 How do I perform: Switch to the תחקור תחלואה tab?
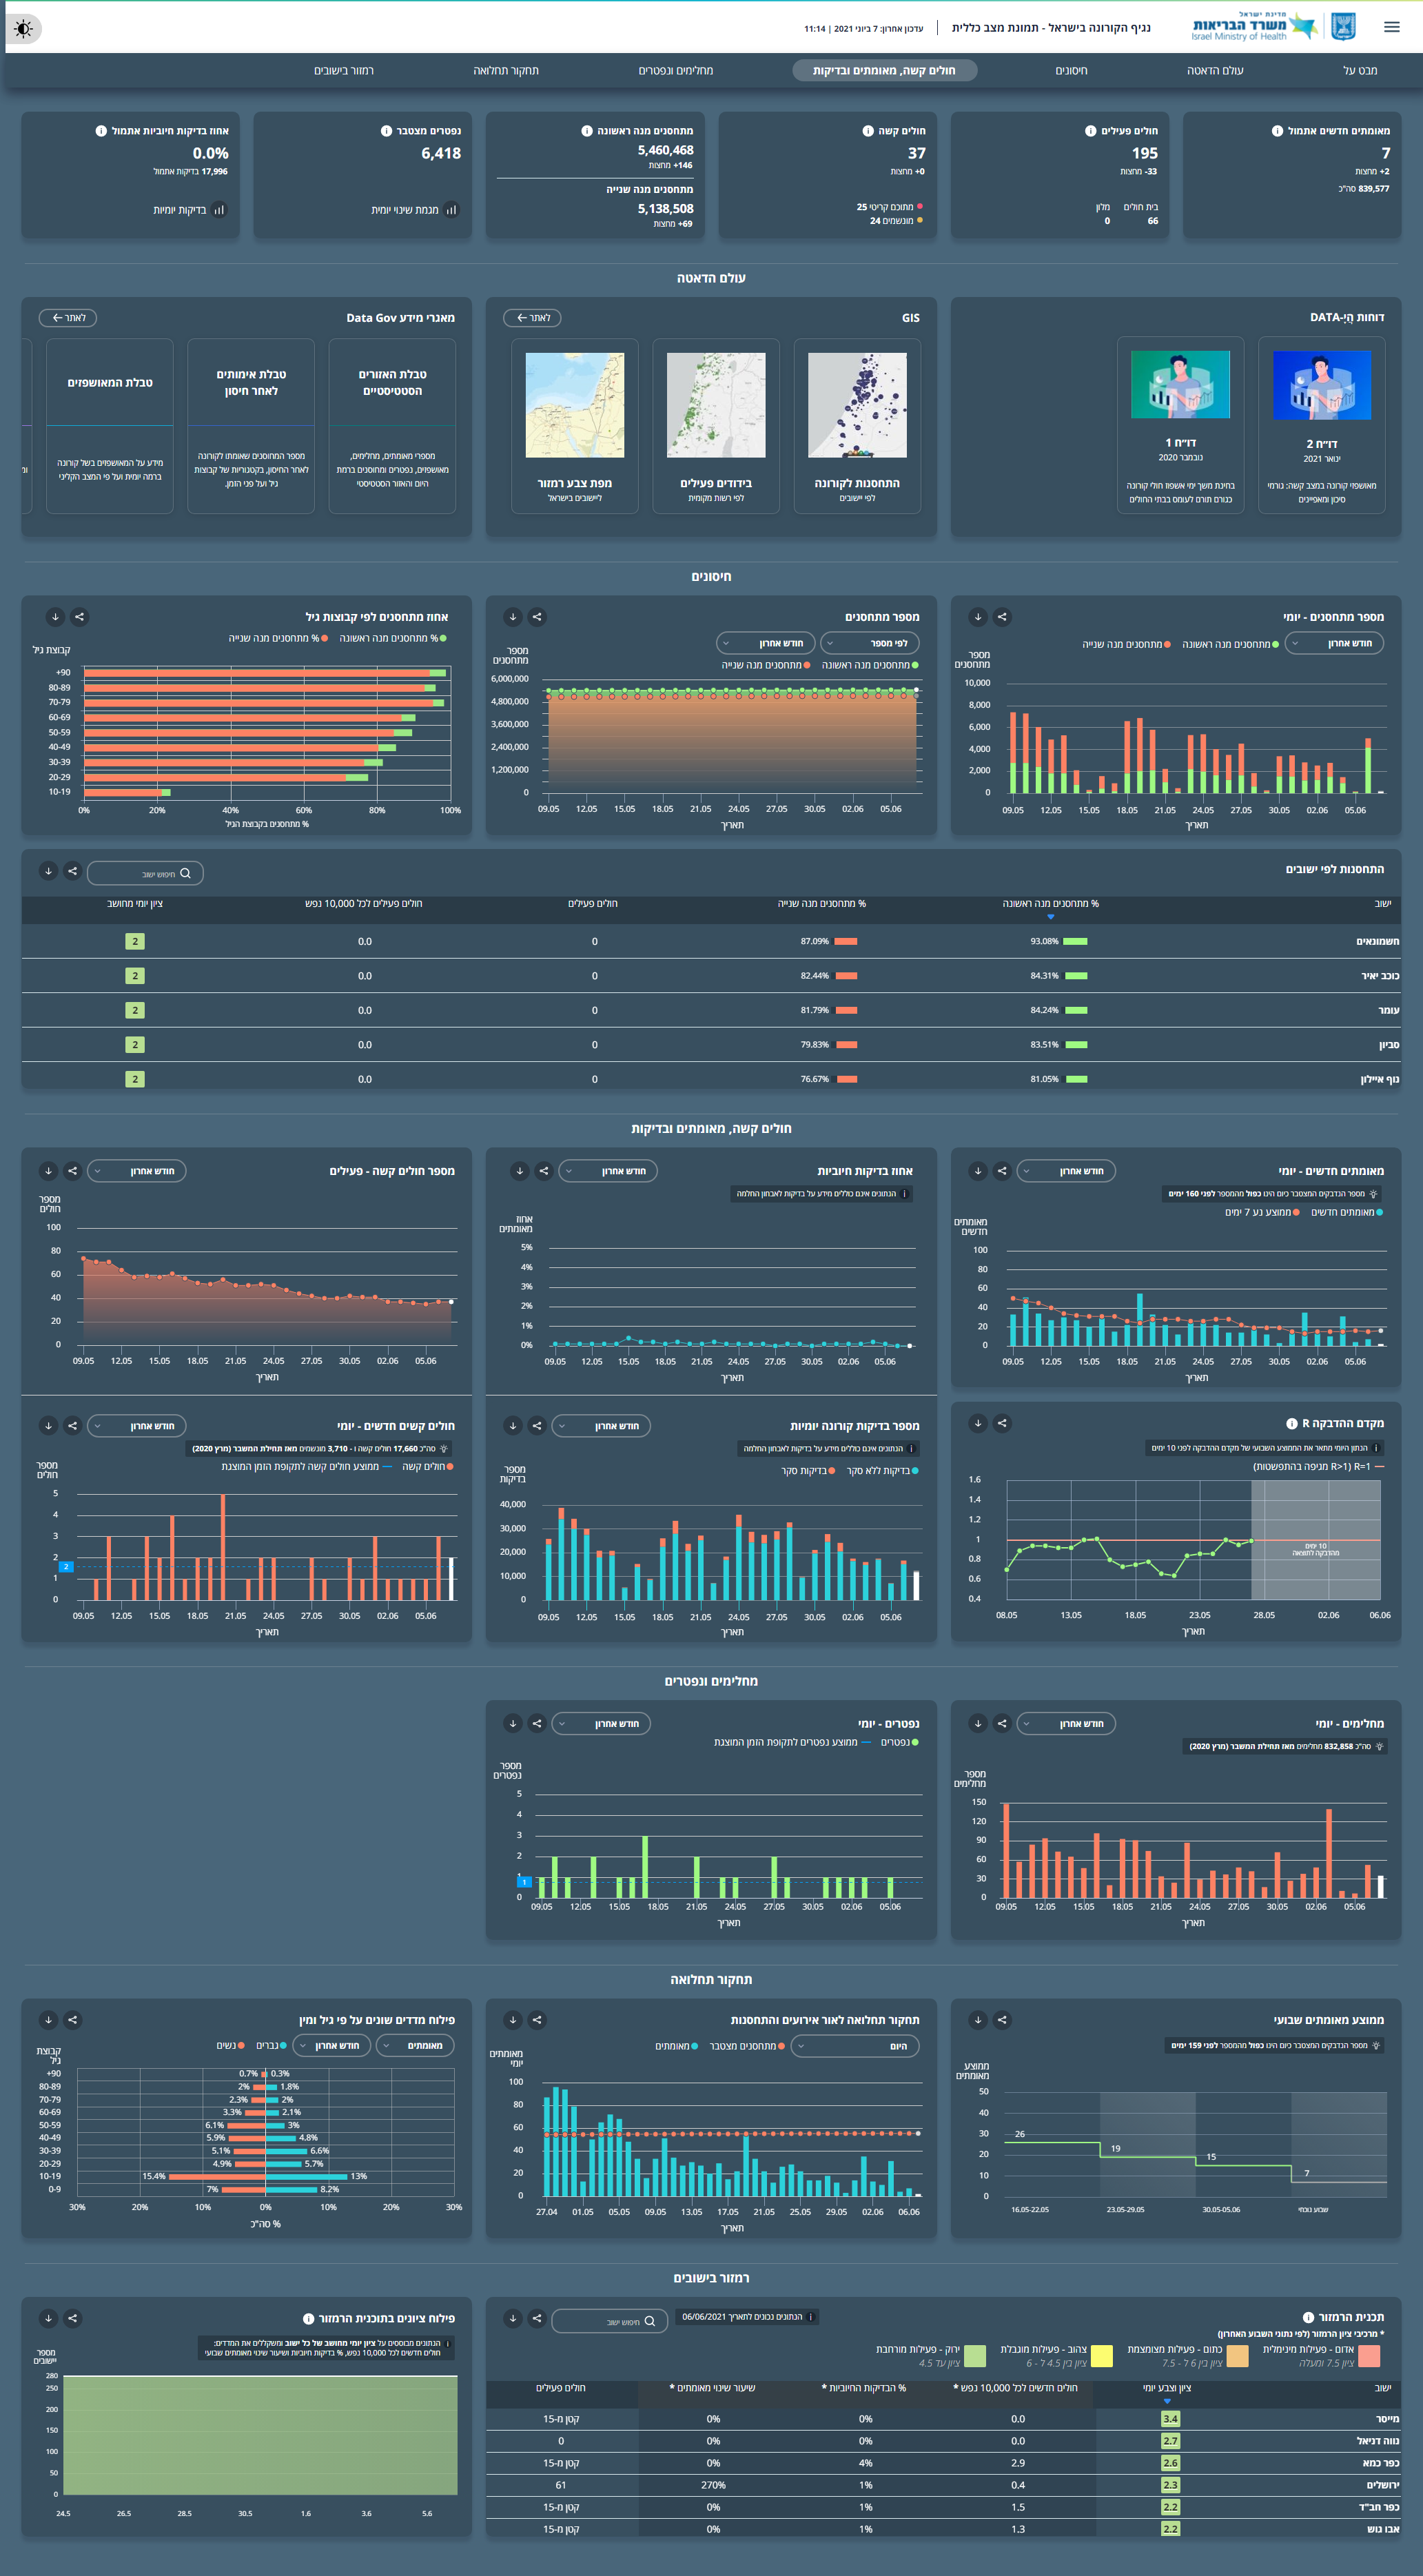point(506,70)
